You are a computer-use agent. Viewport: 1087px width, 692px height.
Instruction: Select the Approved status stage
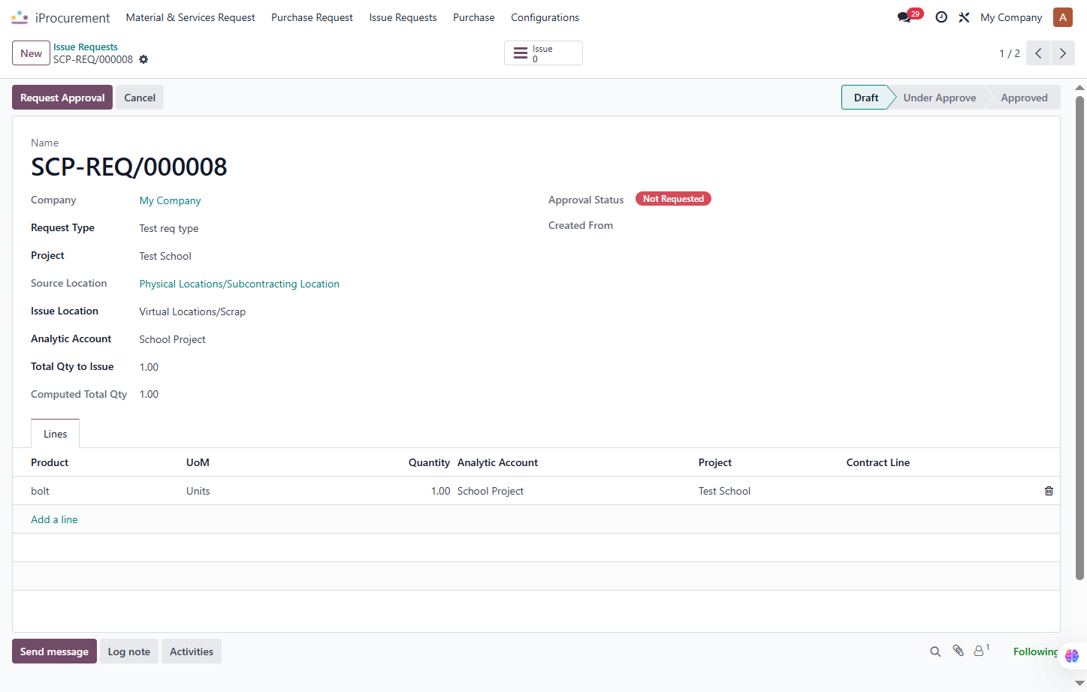(1024, 98)
